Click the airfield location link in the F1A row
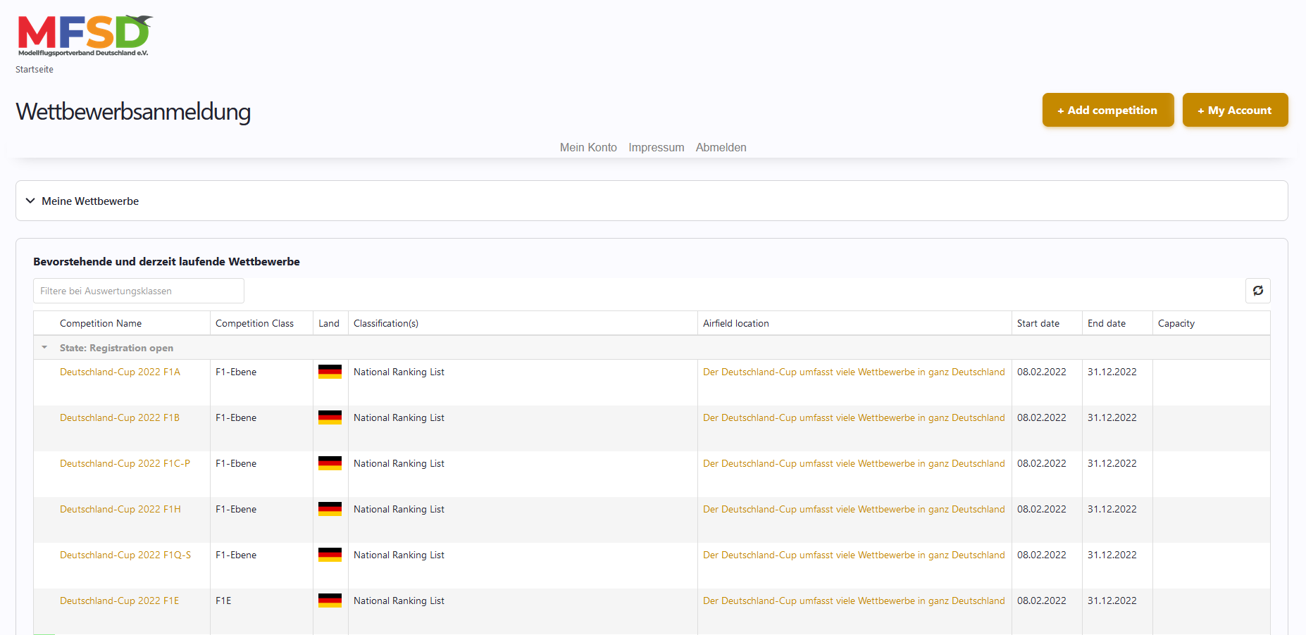 [854, 372]
